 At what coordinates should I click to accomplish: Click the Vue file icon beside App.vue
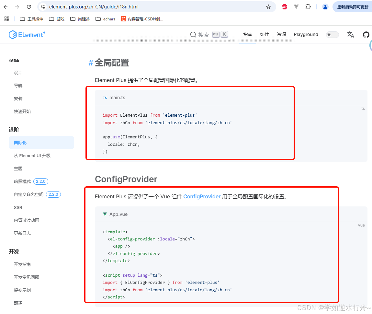[x=105, y=214]
